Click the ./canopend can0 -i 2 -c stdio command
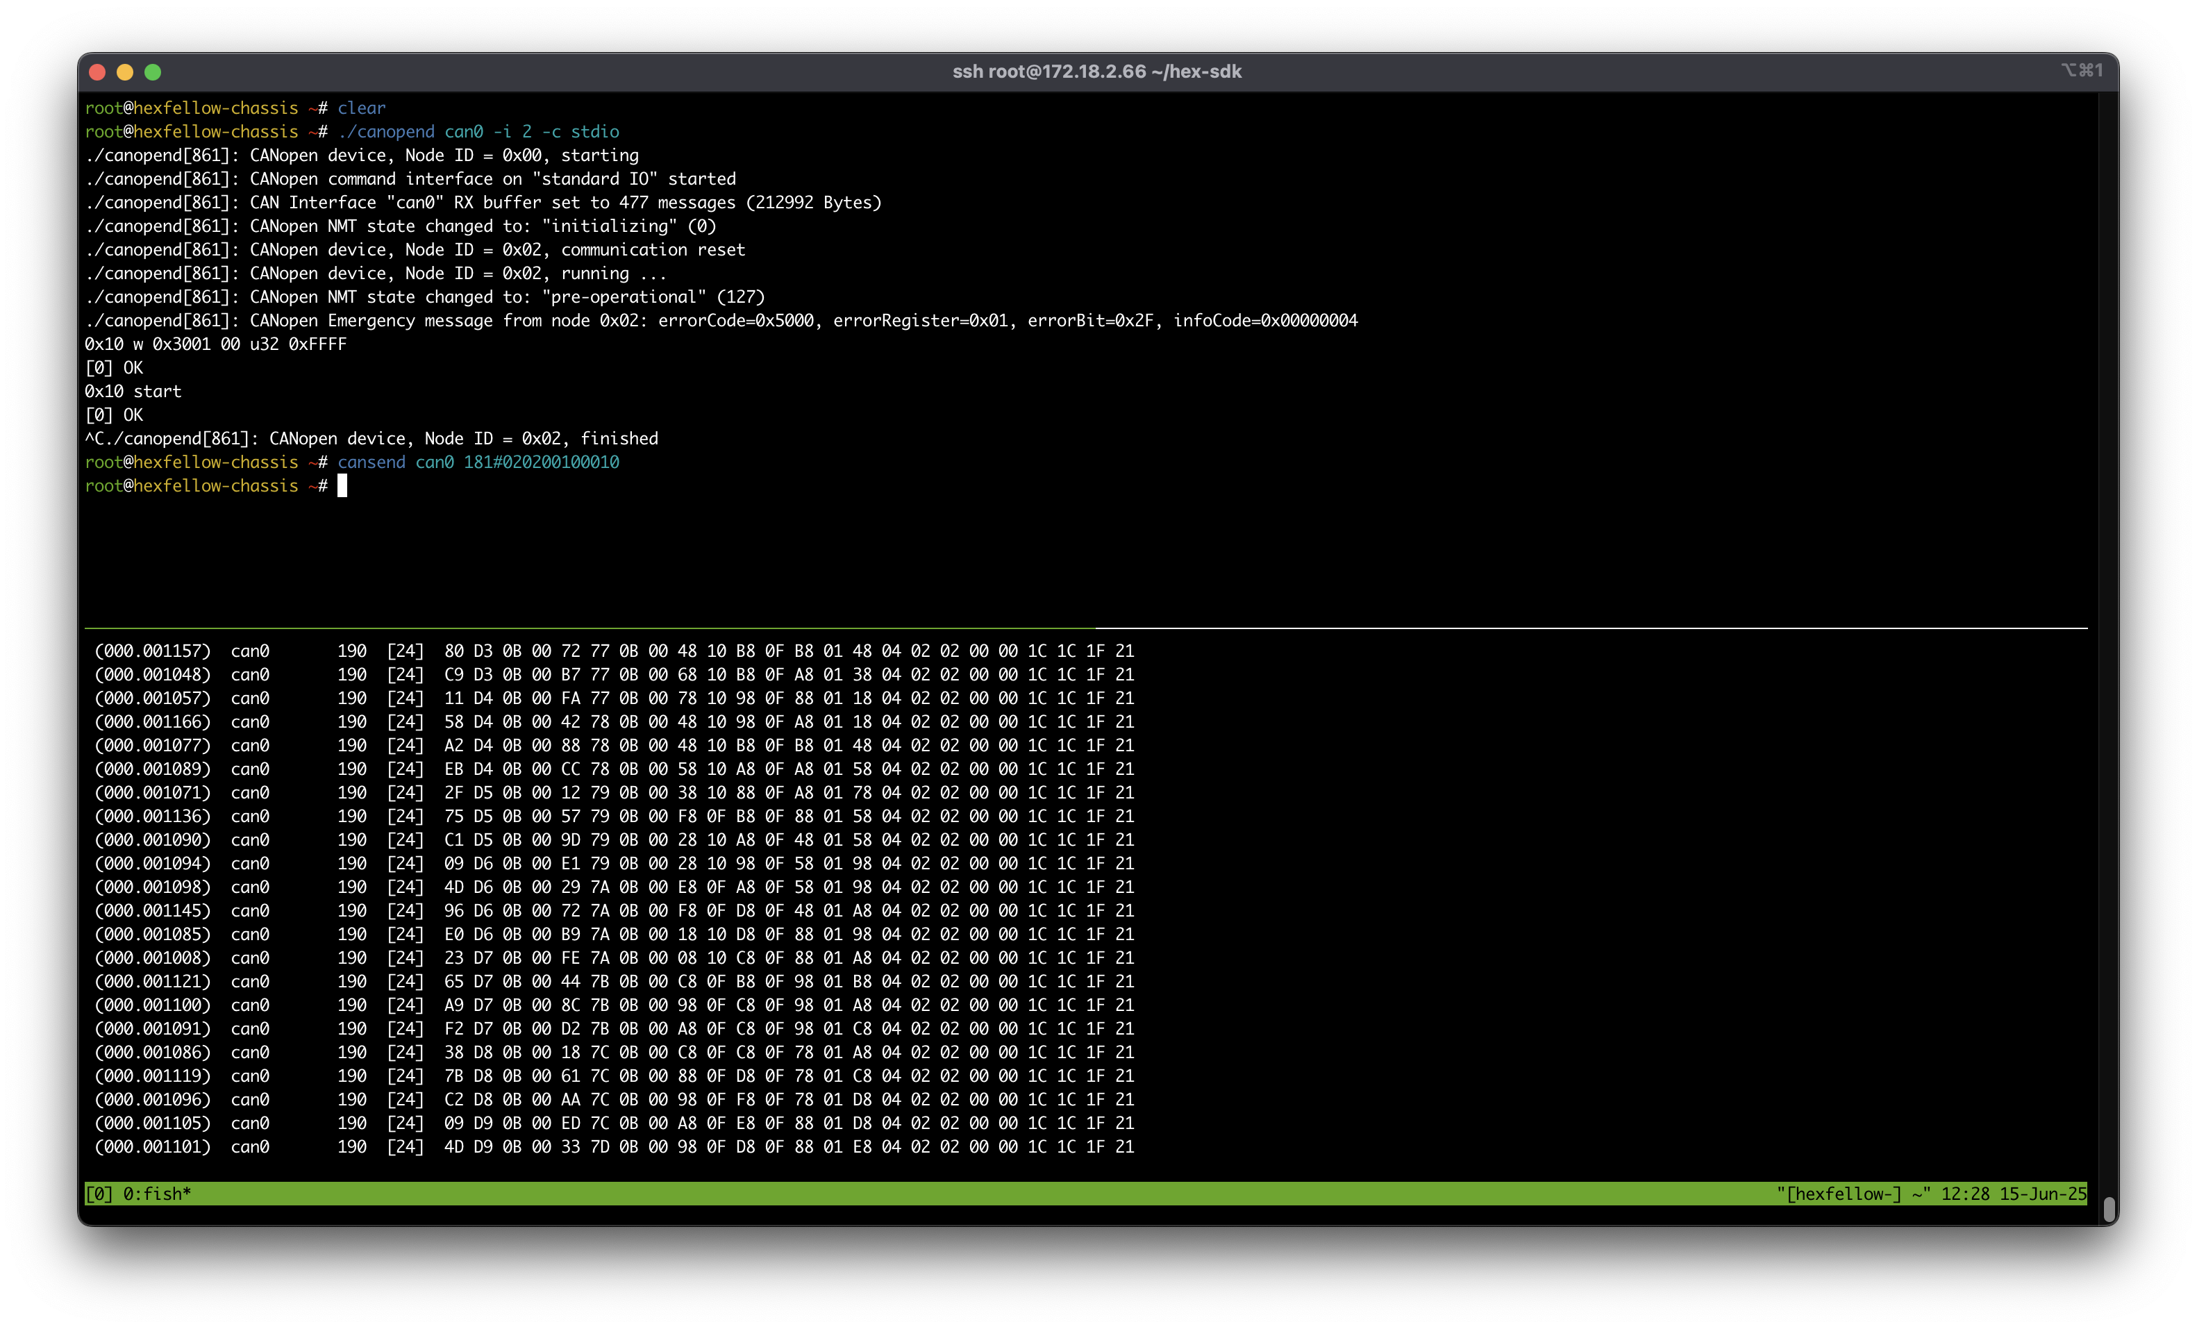Viewport: 2197px width, 1329px height. tap(479, 131)
